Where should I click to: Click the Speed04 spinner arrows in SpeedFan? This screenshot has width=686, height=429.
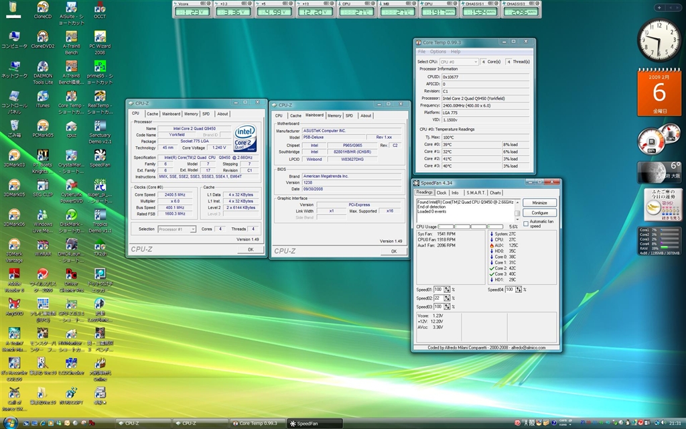(519, 290)
